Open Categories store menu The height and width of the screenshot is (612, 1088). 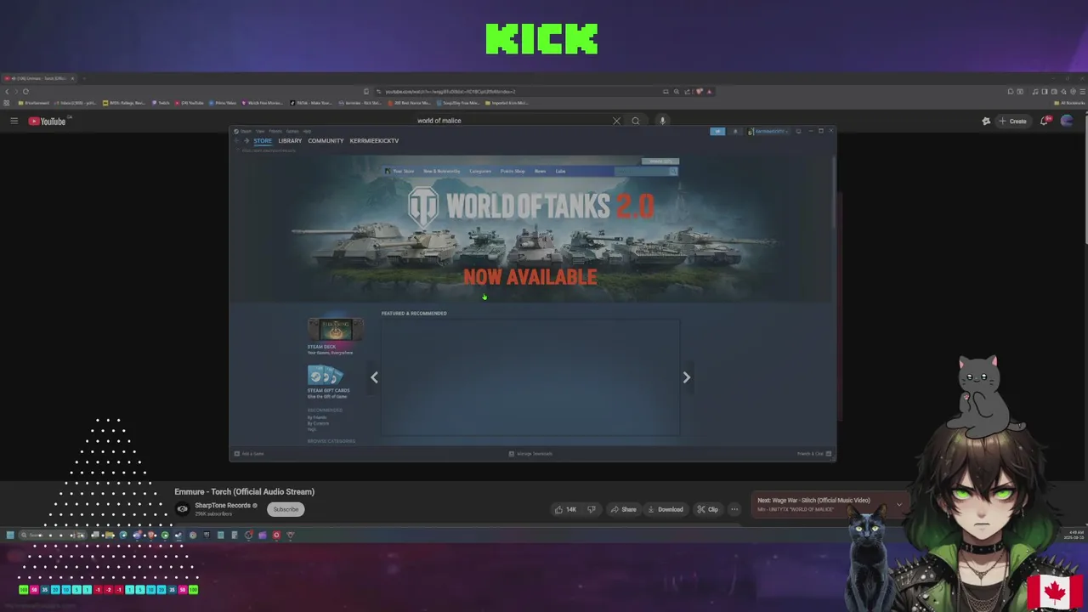point(480,171)
